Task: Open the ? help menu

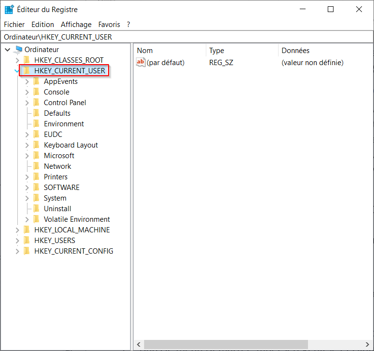Action: coord(128,24)
